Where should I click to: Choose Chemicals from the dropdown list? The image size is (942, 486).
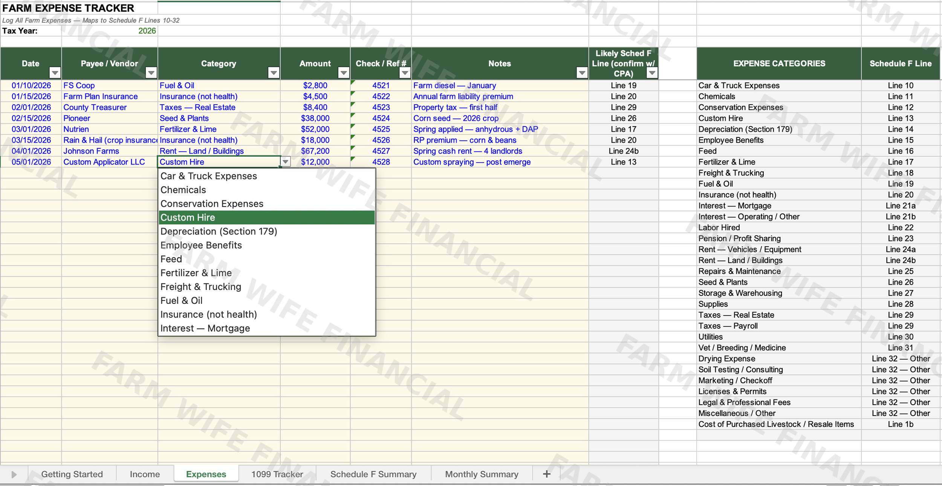tap(267, 190)
